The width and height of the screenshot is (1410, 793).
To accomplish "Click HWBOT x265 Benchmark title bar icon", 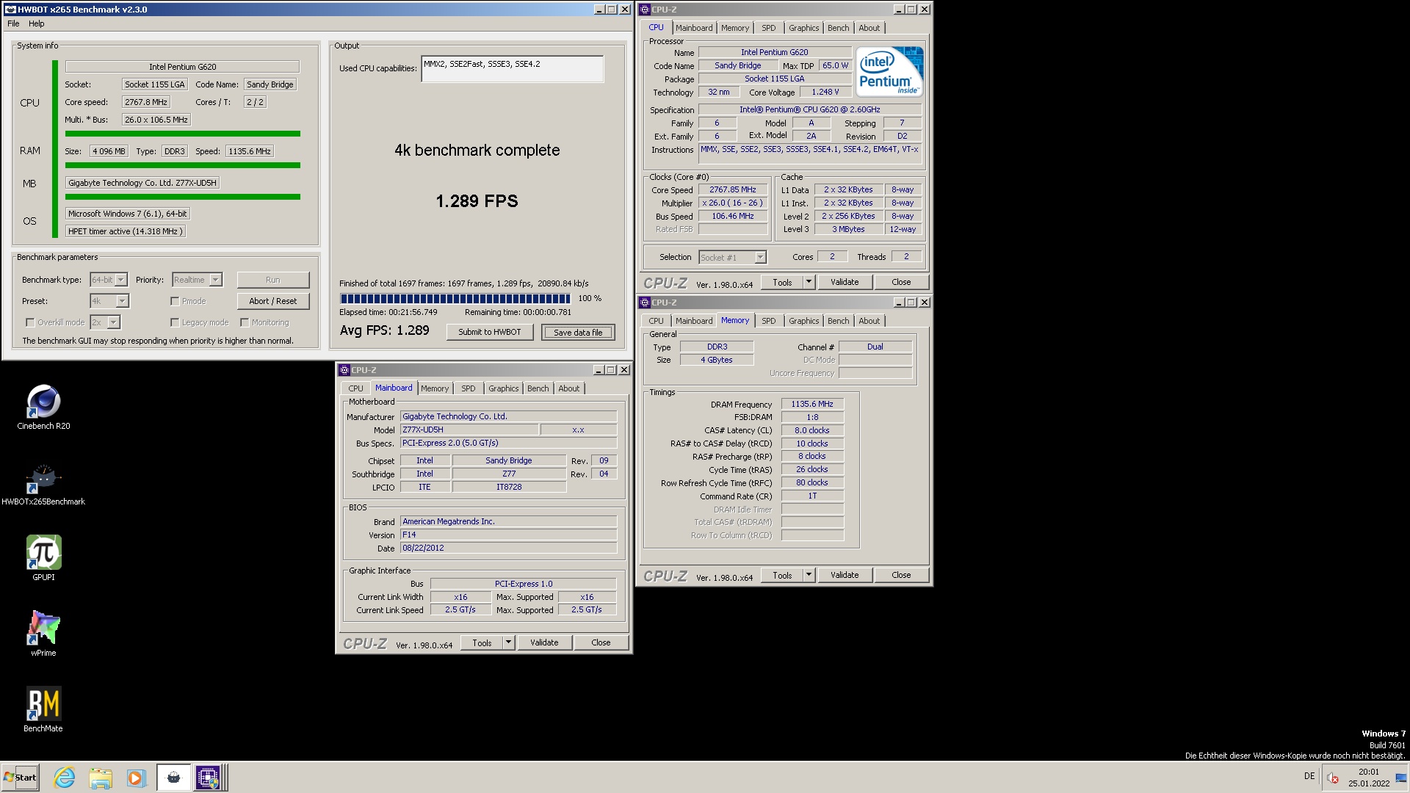I will (x=10, y=10).
